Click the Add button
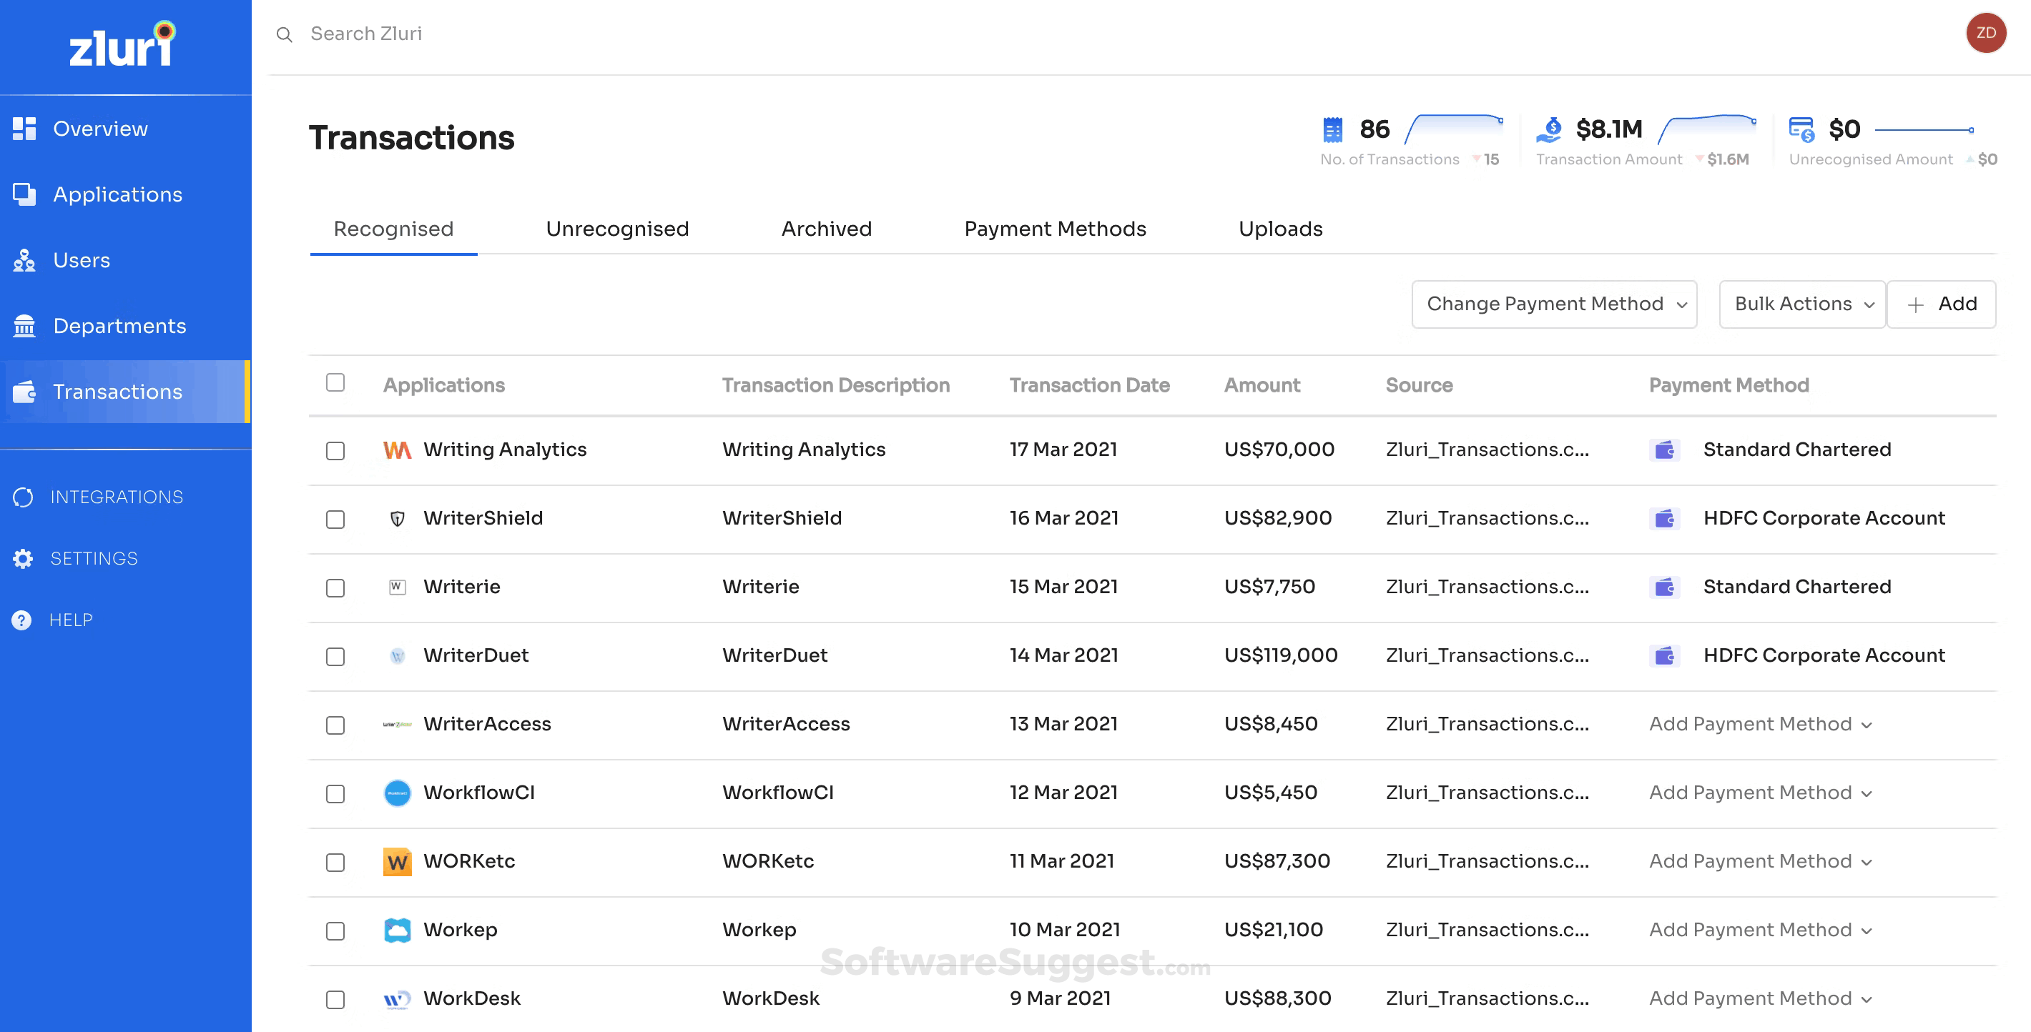This screenshot has width=2031, height=1032. click(1942, 304)
